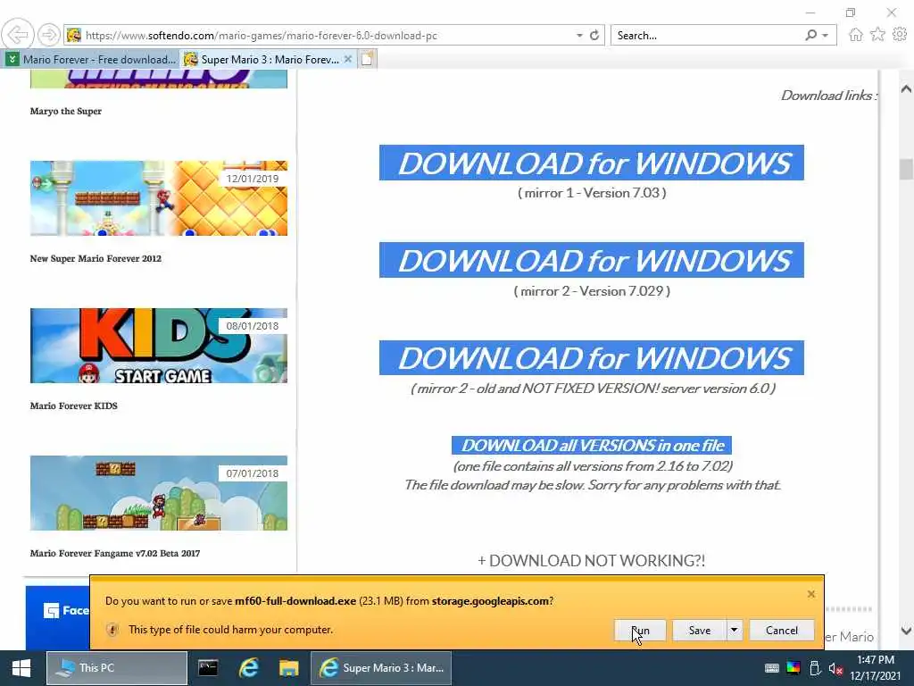The width and height of the screenshot is (914, 686).
Task: Click the 08/01/2018 date label
Action: coord(253,326)
